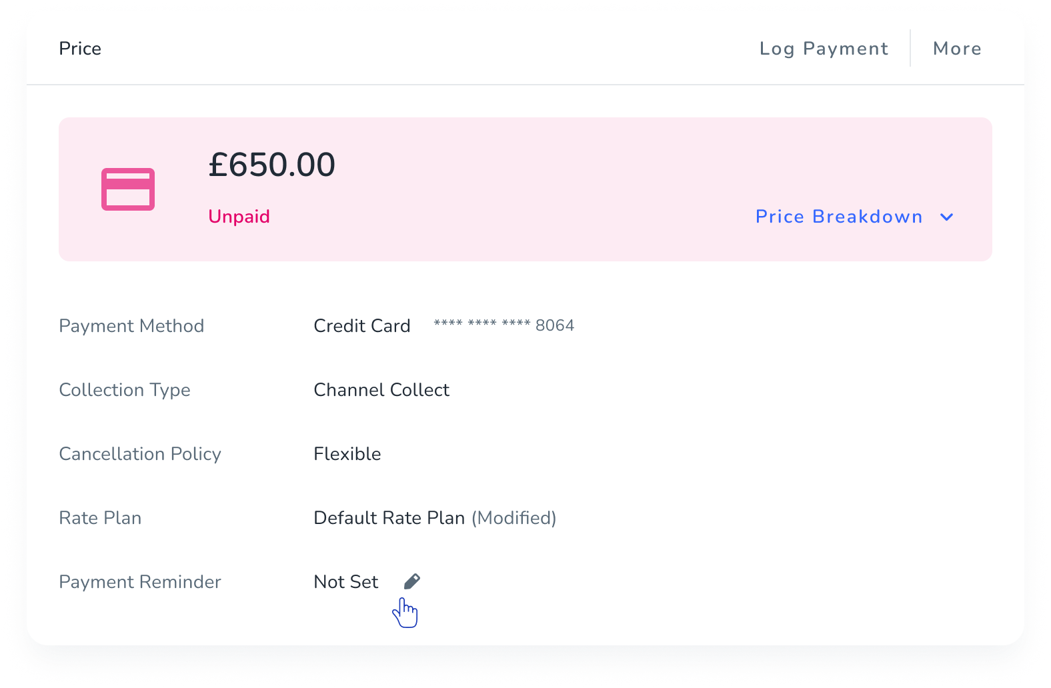This screenshot has height=688, width=1051.
Task: Click the Collection Type label
Action: [x=125, y=390]
